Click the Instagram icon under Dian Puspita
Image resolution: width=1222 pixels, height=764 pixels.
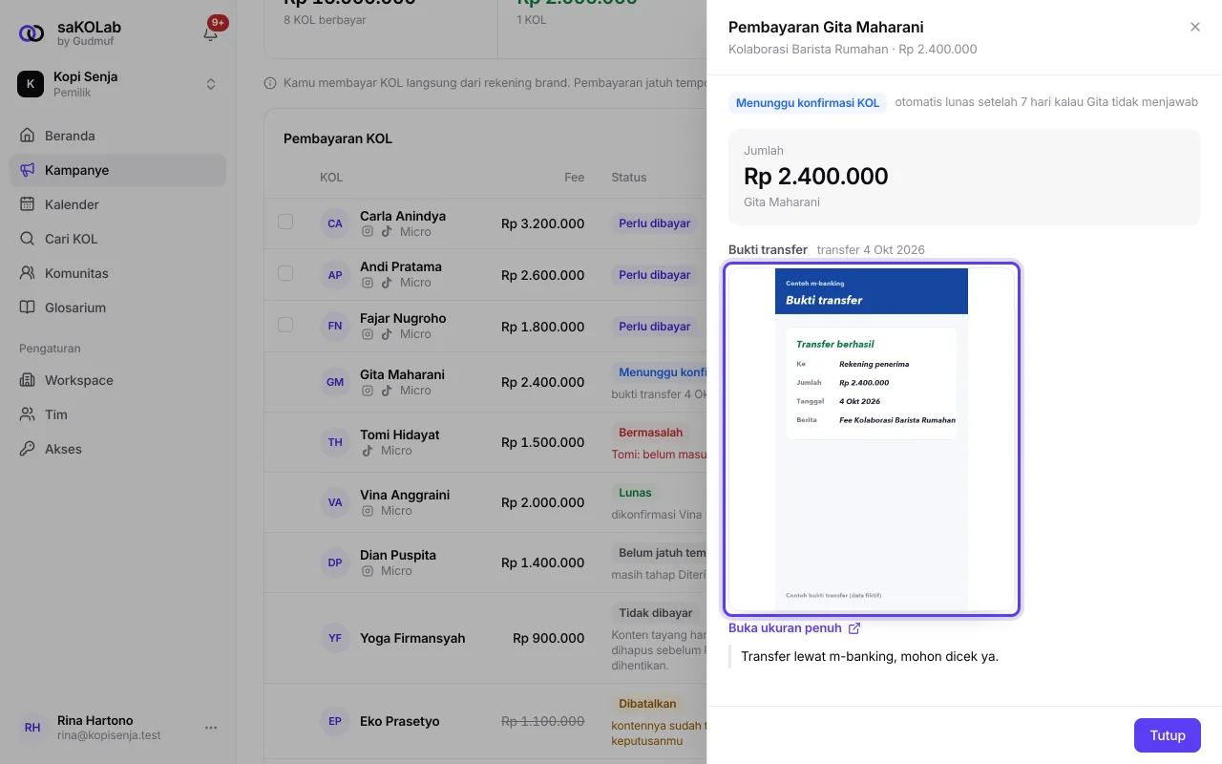tap(368, 571)
